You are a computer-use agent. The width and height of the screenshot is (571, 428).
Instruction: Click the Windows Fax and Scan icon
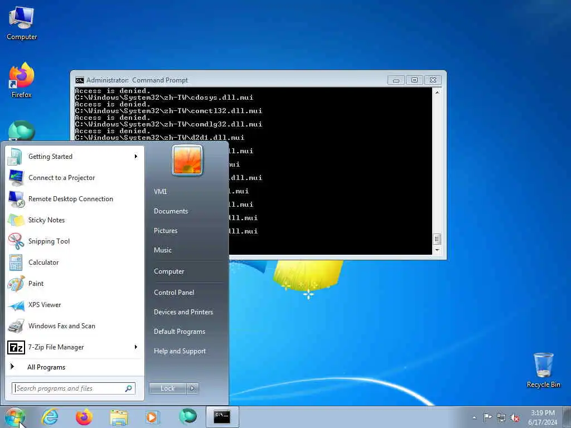(x=16, y=326)
